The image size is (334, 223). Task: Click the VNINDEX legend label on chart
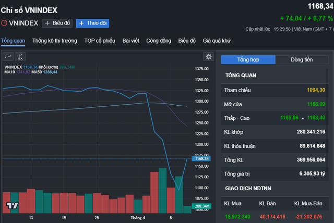[13, 67]
